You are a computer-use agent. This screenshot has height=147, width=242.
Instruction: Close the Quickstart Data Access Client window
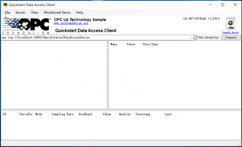[x=235, y=5]
